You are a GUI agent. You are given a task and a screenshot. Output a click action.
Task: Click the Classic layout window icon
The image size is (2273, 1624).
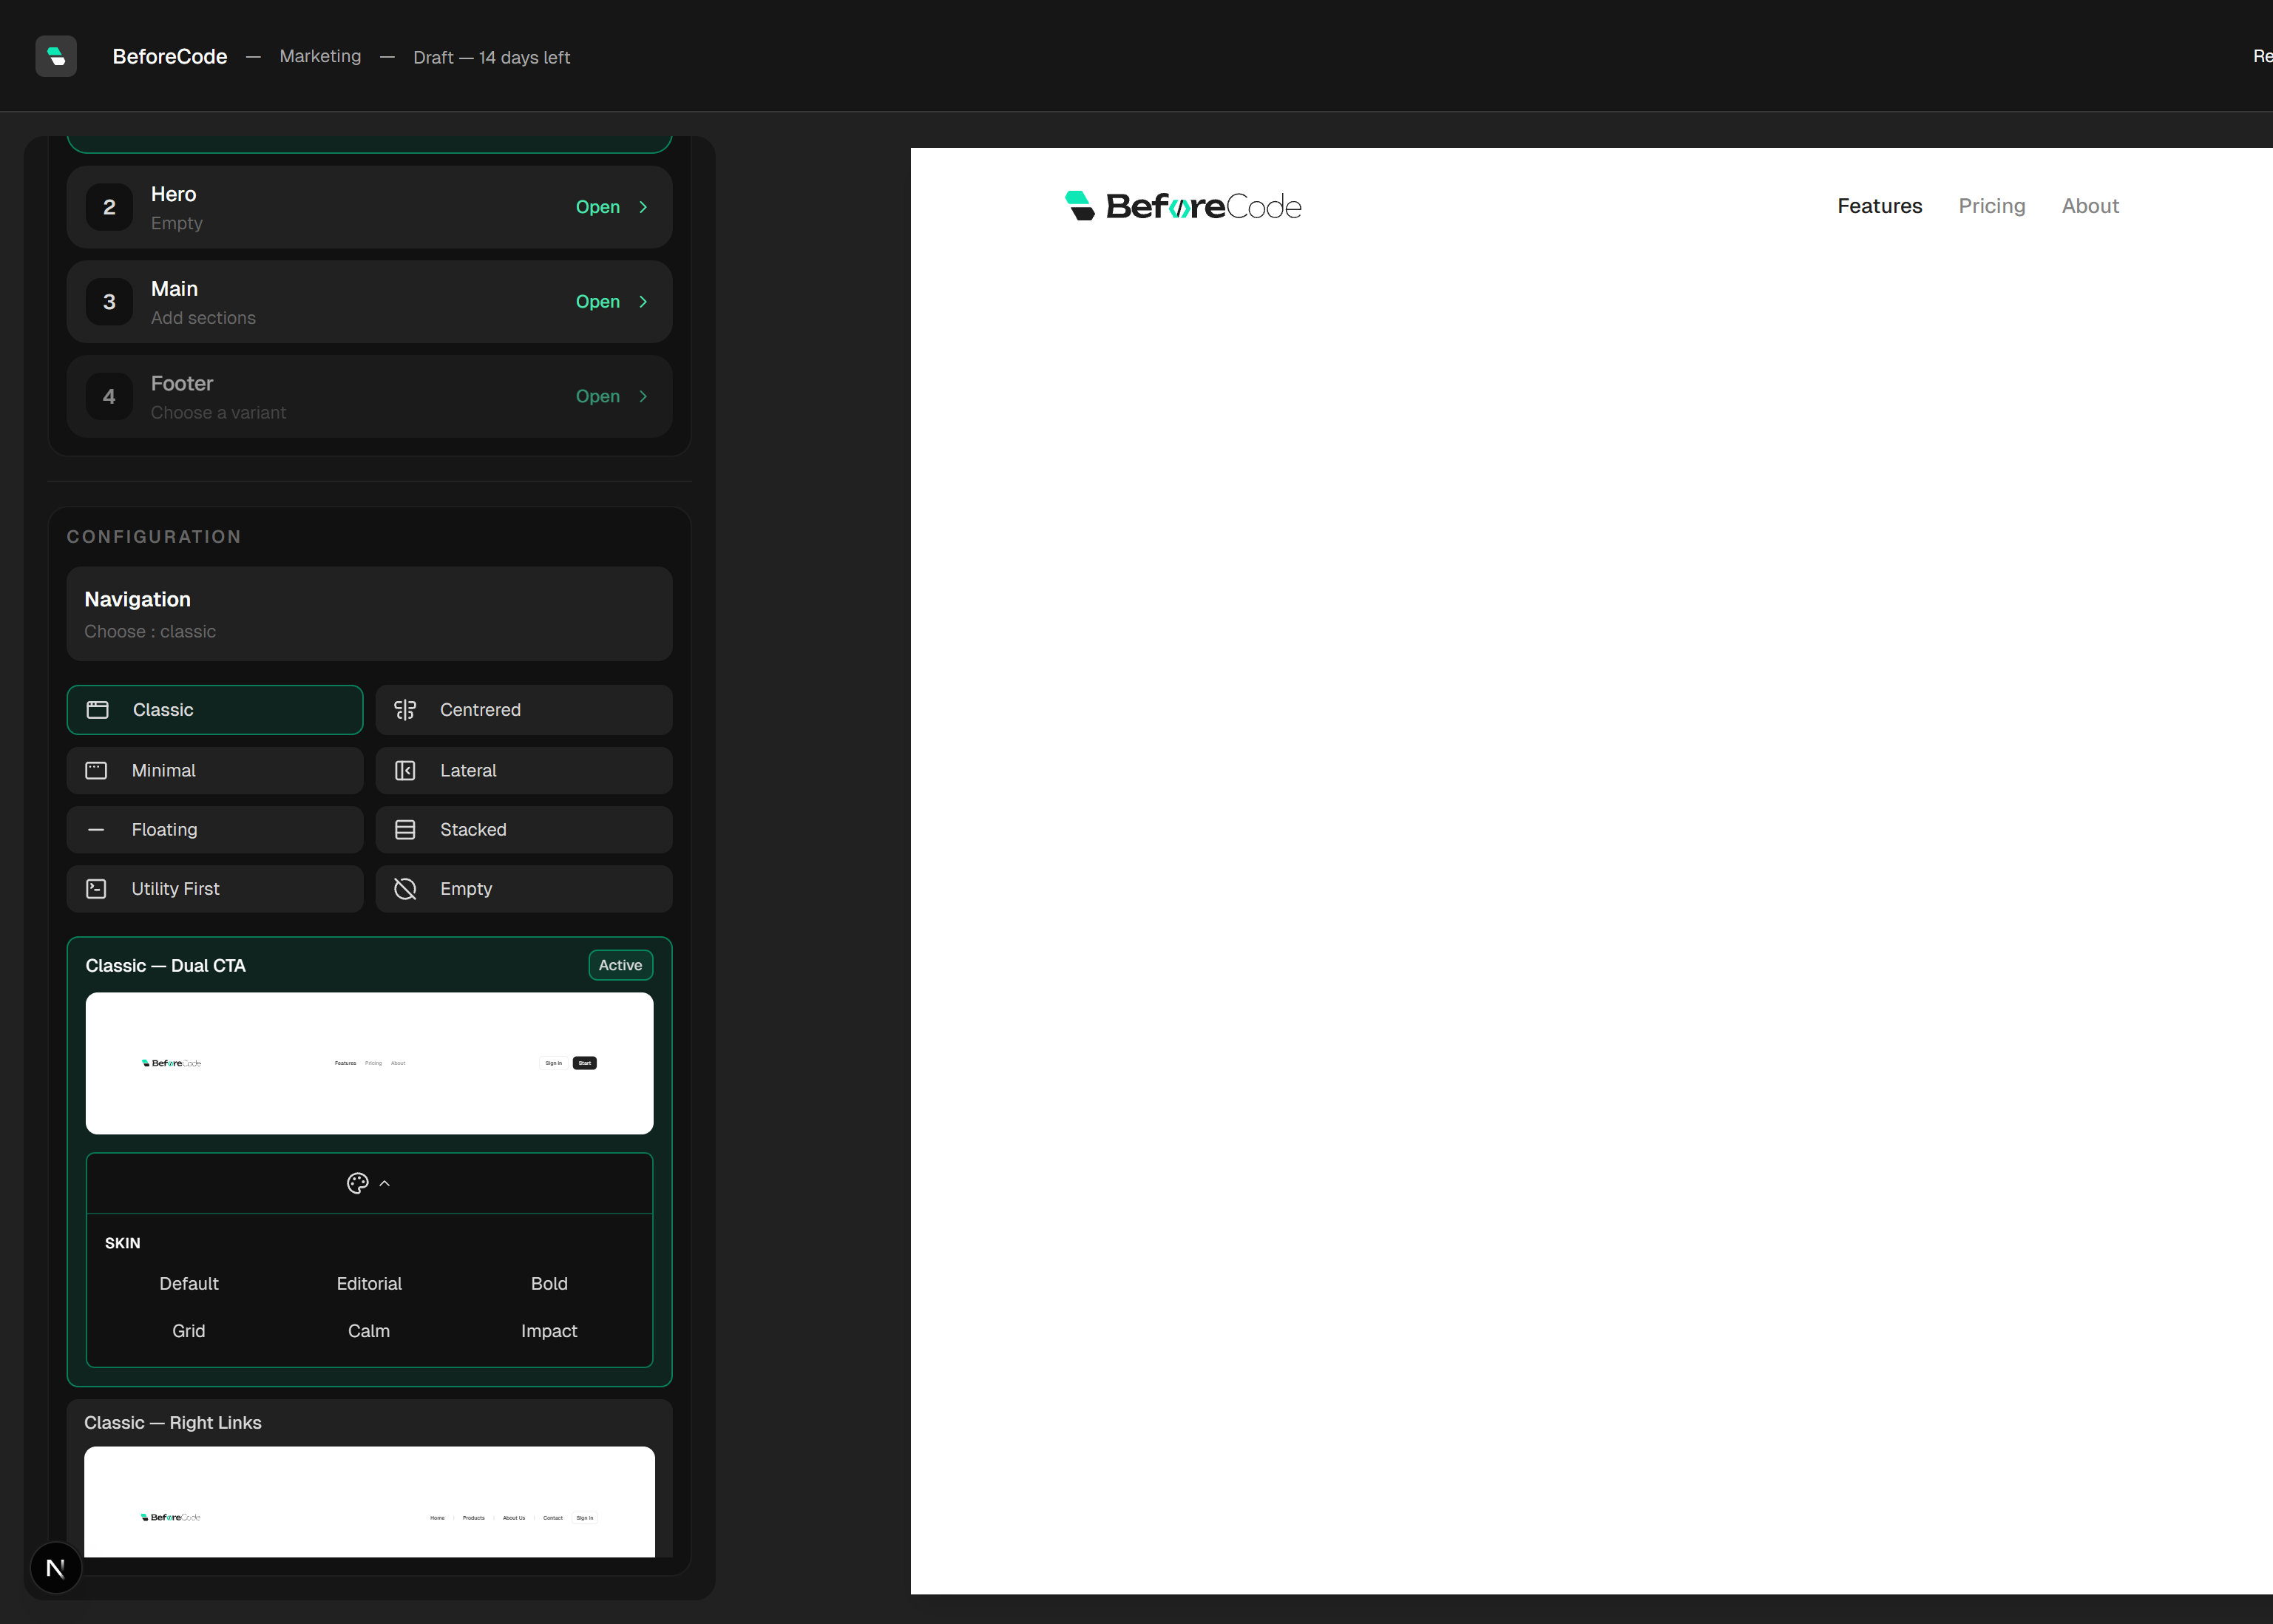click(x=97, y=710)
